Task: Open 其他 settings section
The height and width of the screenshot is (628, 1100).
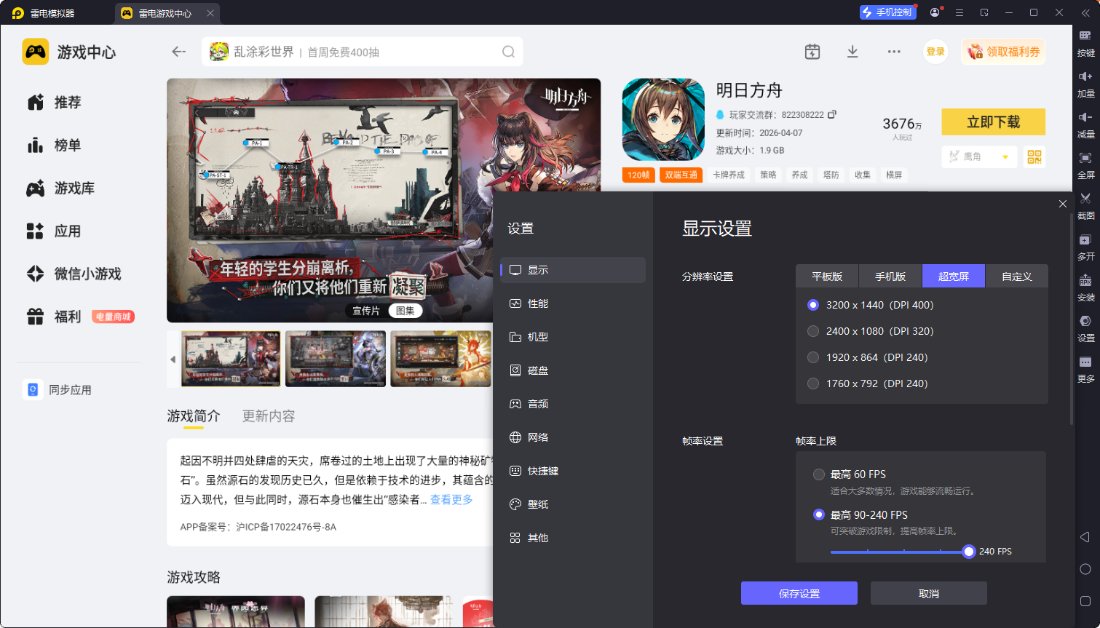Action: [573, 538]
